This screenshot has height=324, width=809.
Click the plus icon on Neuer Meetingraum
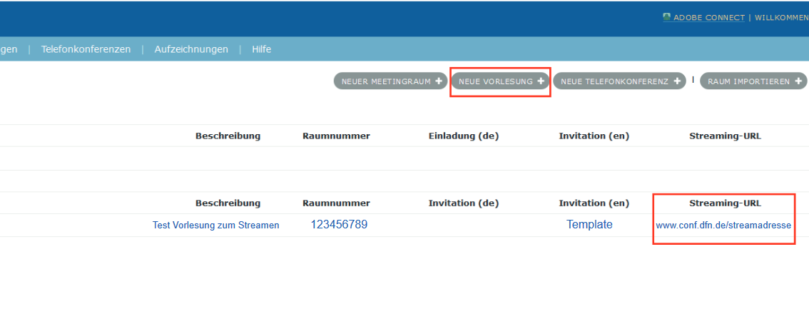click(x=439, y=81)
